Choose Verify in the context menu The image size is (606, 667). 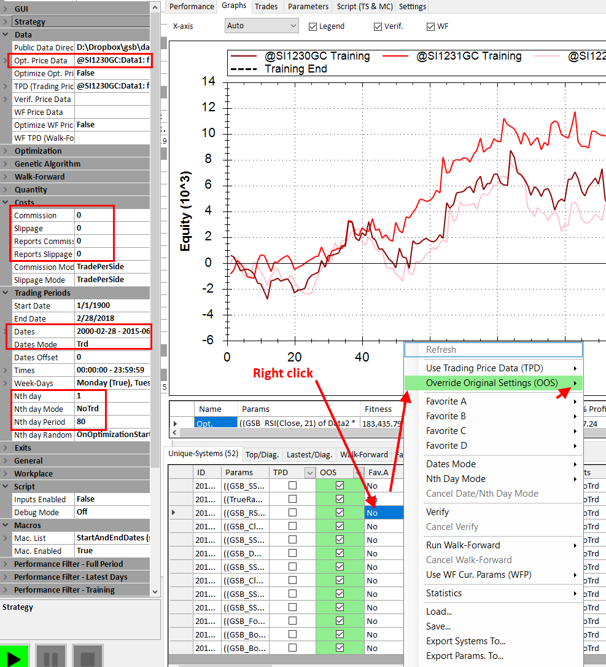coord(437,512)
